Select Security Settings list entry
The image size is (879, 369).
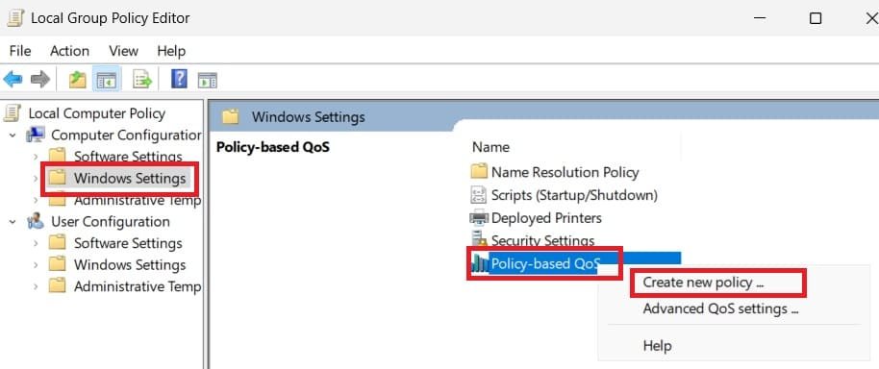tap(542, 241)
